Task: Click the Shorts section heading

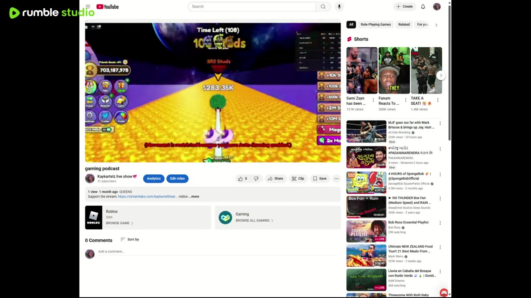Action: 361,39
